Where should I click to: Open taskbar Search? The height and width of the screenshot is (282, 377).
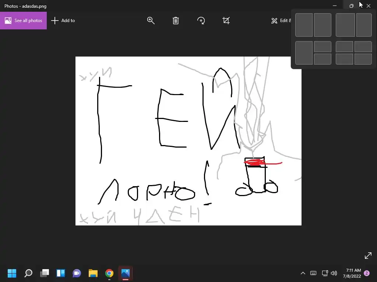point(28,273)
